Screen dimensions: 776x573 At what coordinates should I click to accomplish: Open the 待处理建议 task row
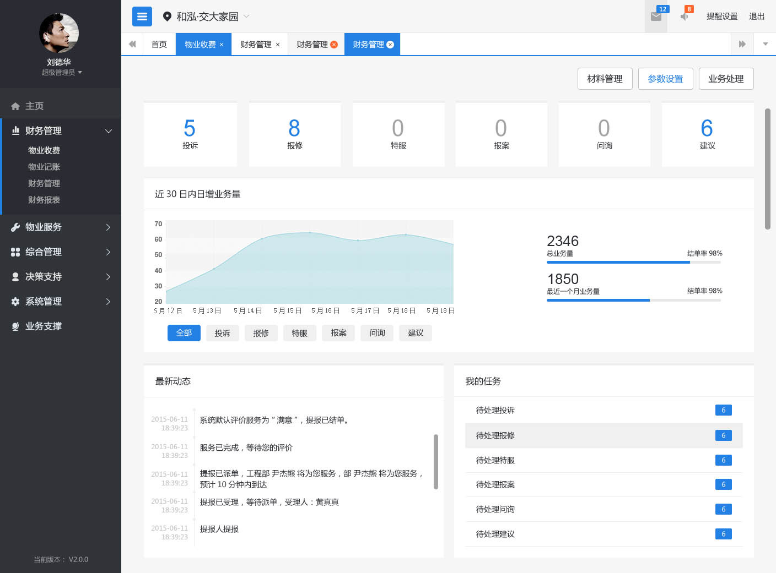coord(604,534)
